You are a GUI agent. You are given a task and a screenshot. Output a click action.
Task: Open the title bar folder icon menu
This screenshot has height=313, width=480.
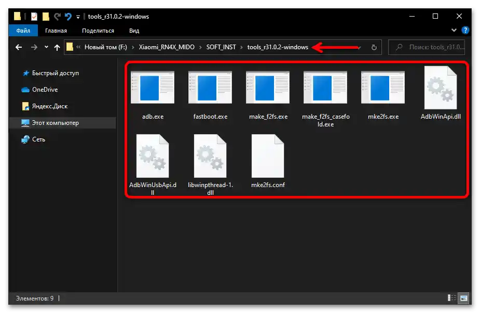point(18,16)
